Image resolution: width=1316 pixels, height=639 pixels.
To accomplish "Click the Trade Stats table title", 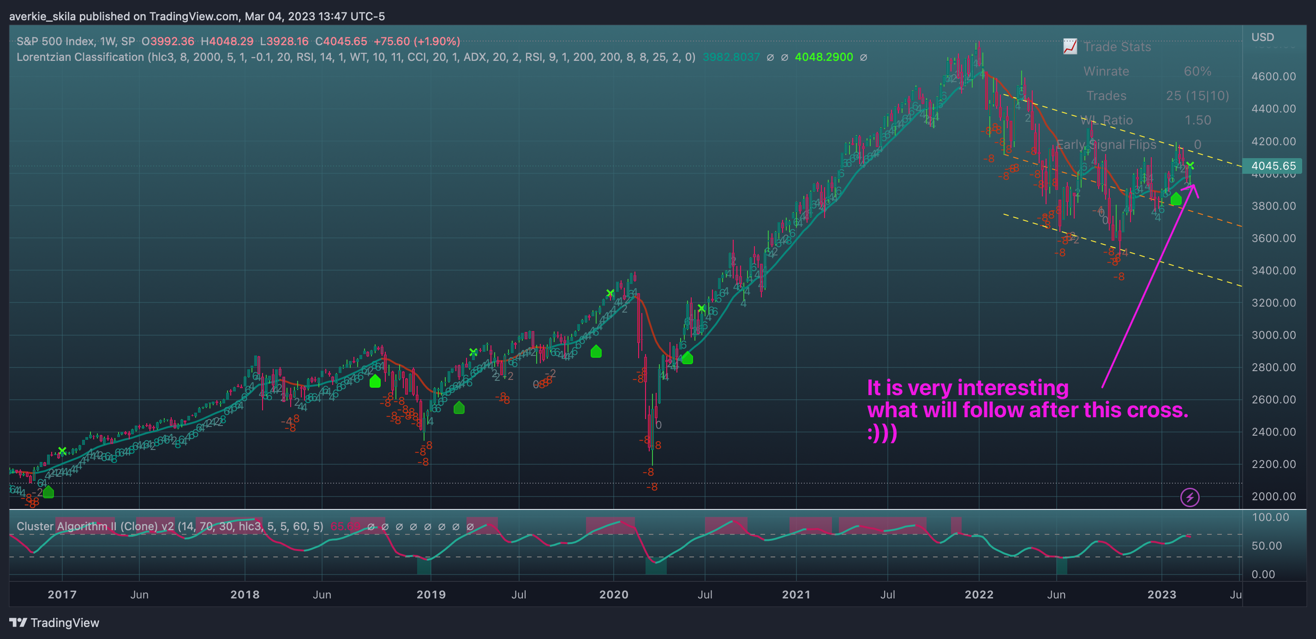I will coord(1117,47).
